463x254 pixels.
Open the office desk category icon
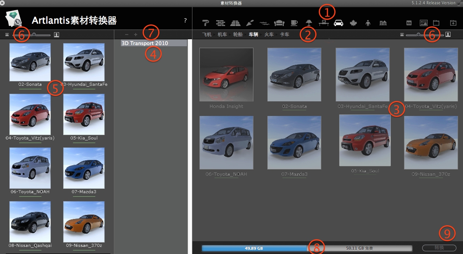(x=323, y=23)
